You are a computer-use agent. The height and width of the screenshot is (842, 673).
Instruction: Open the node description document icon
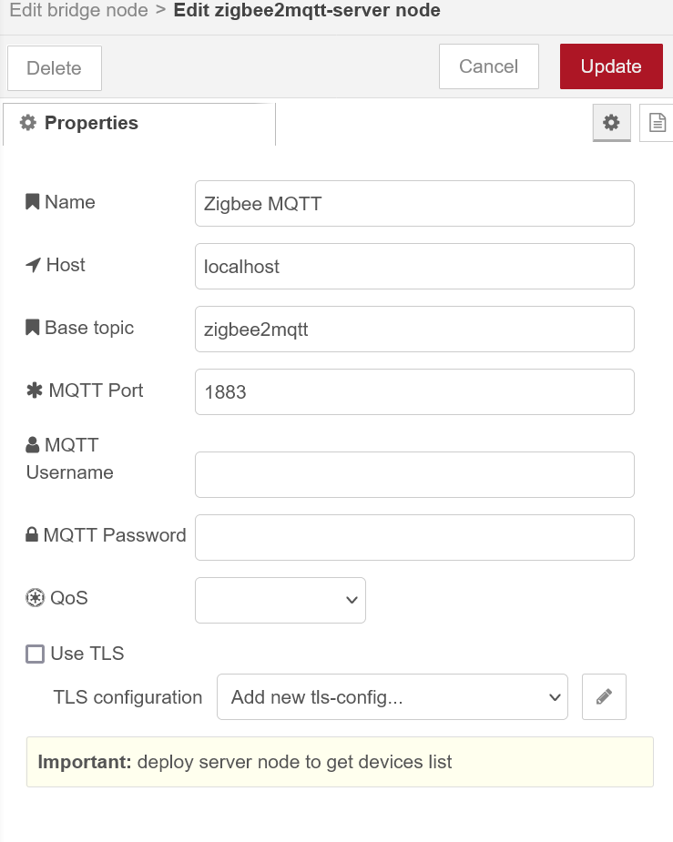pyautogui.click(x=657, y=122)
